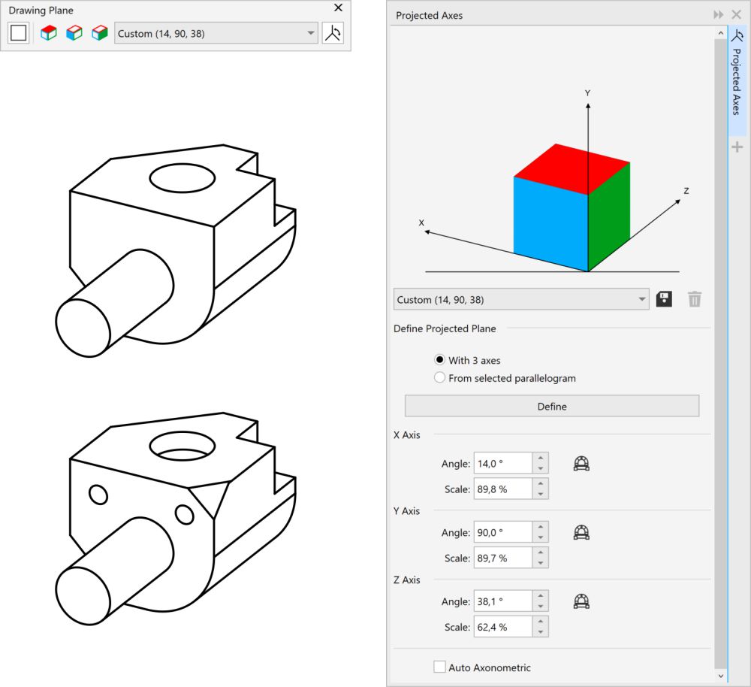Image resolution: width=751 pixels, height=687 pixels.
Task: Click the 'Projected Axes' docker title
Action: pos(429,15)
